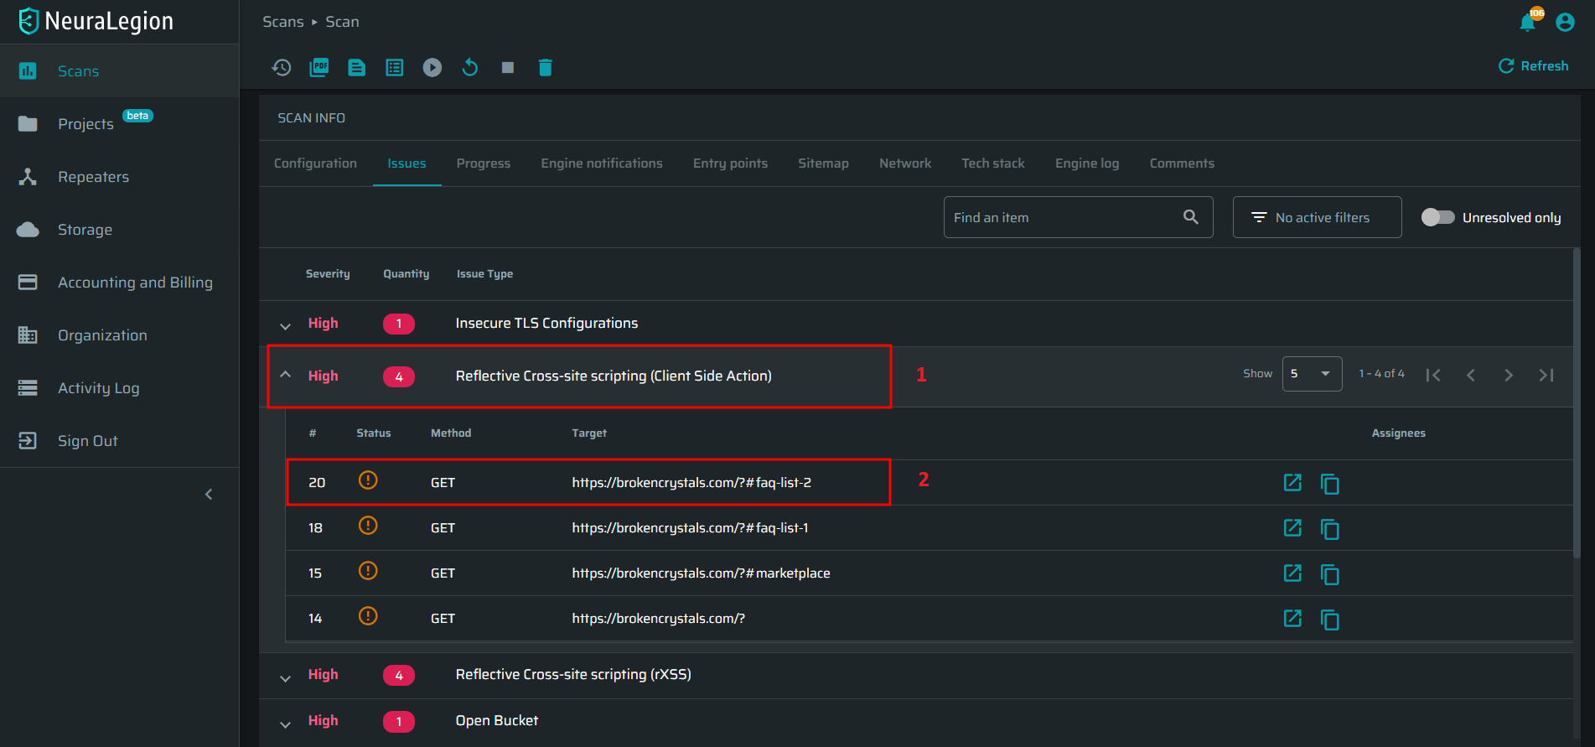
Task: Copy link for issue 15
Action: pyautogui.click(x=1329, y=574)
